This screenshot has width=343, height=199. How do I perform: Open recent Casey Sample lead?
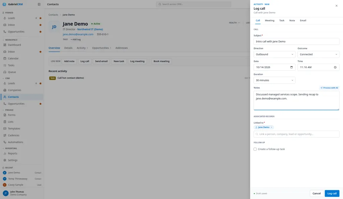tap(22, 185)
